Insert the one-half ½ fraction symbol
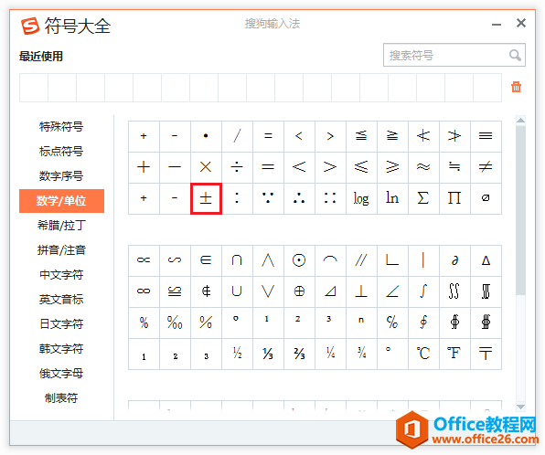Image resolution: width=545 pixels, height=455 pixels. 237,354
